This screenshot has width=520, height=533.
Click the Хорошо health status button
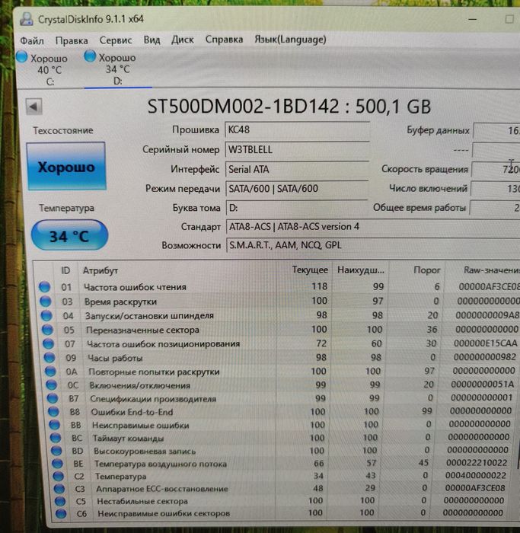click(66, 166)
